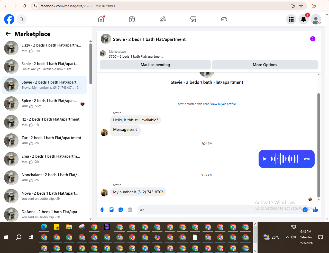Open the GIF picker

point(130,210)
